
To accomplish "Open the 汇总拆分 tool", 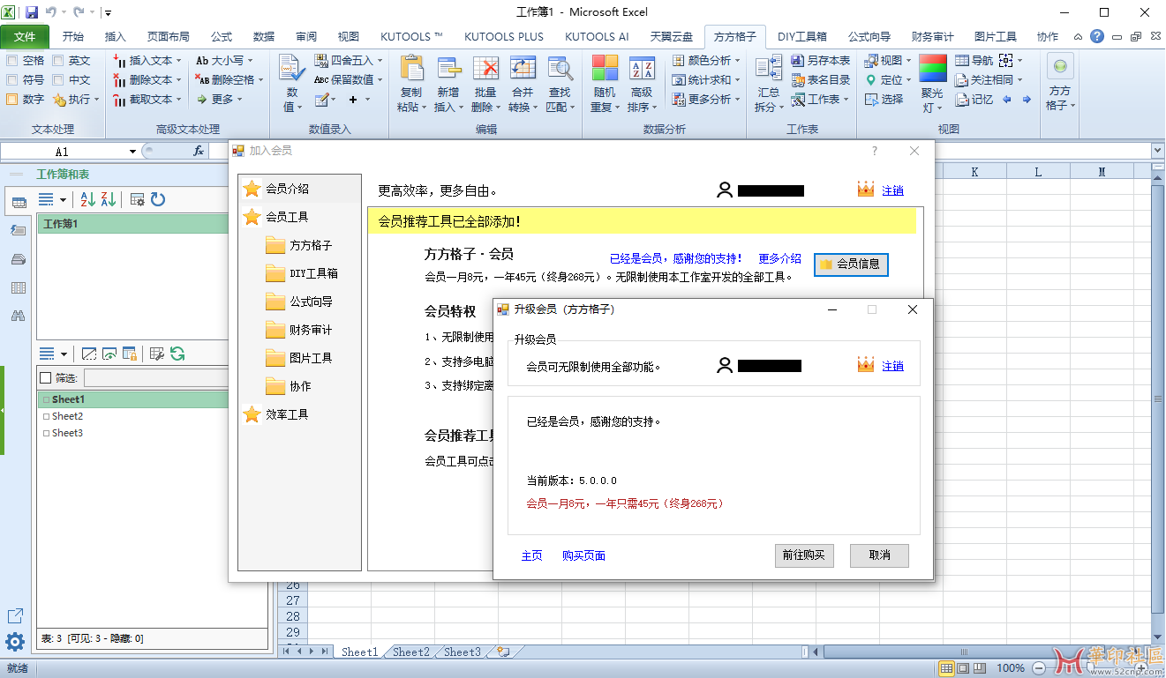I will tap(767, 81).
